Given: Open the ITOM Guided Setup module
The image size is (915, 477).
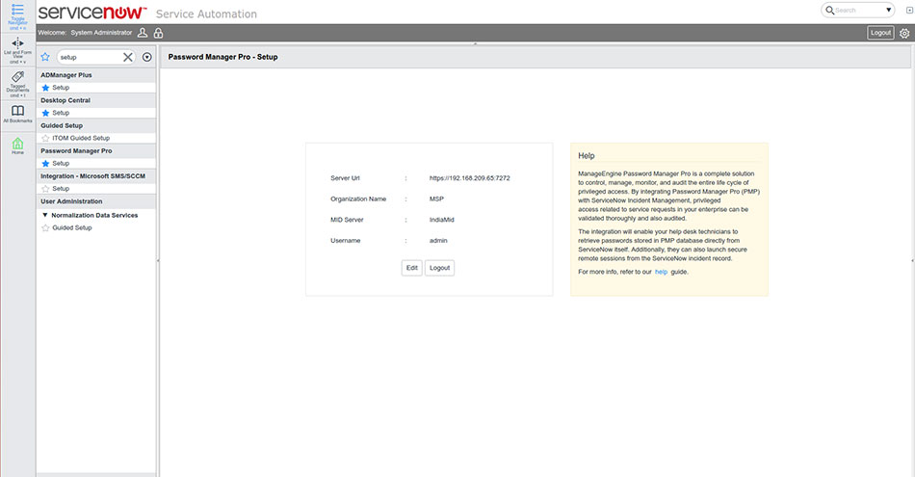Looking at the screenshot, I should (x=81, y=138).
